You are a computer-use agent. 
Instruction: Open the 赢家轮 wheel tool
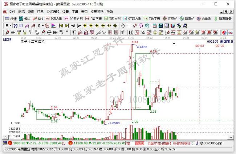(187, 18)
